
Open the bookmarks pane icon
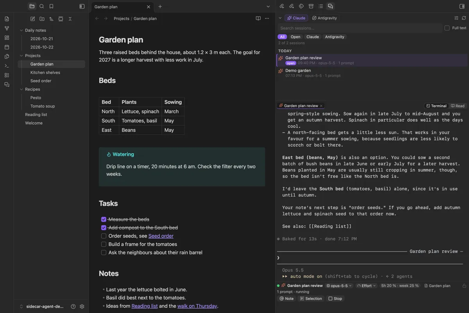point(51,6)
